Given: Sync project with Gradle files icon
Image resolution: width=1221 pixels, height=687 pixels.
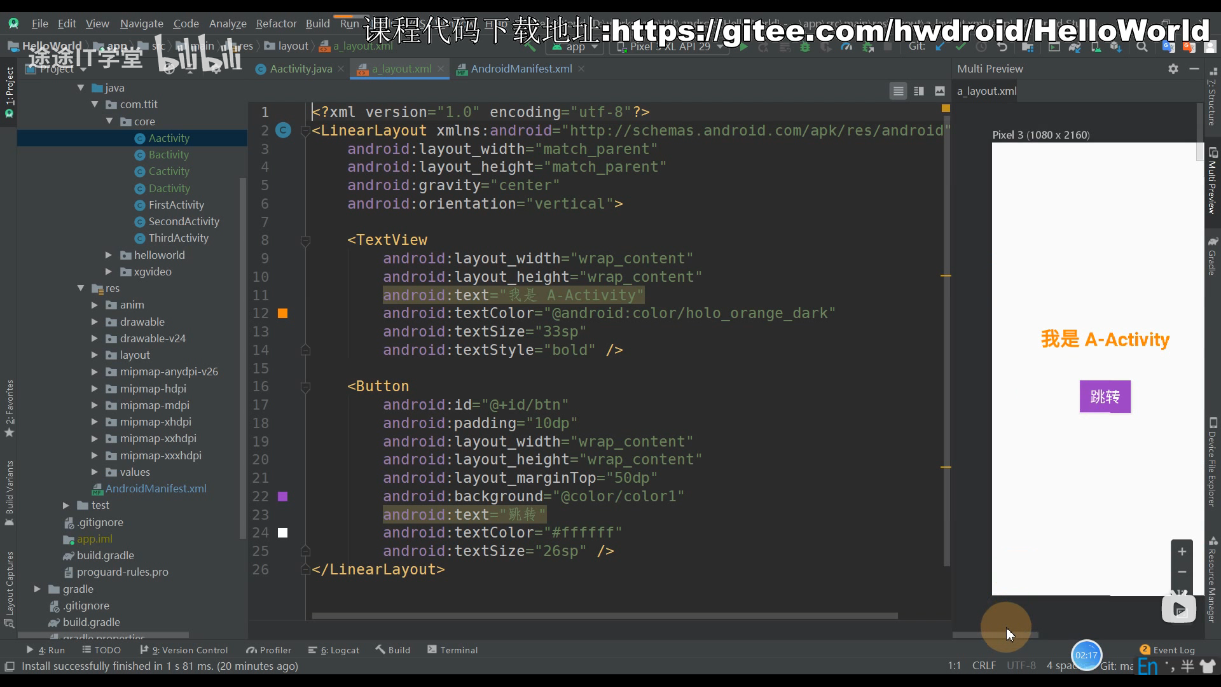Looking at the screenshot, I should (1075, 47).
